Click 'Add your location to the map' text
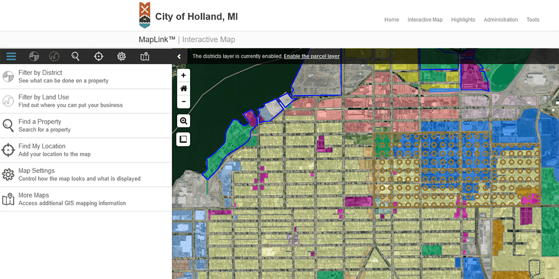559x279 pixels. pos(55,155)
